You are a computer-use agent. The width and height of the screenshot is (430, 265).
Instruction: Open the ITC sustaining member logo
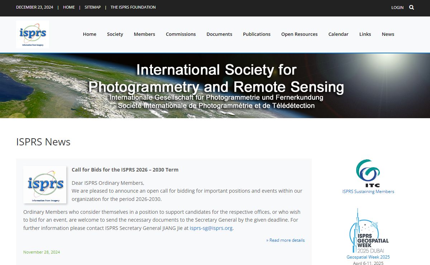click(x=368, y=174)
